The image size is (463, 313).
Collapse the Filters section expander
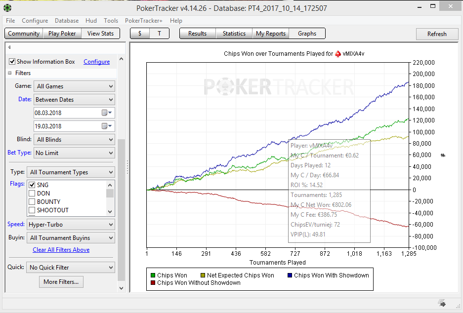pos(10,73)
